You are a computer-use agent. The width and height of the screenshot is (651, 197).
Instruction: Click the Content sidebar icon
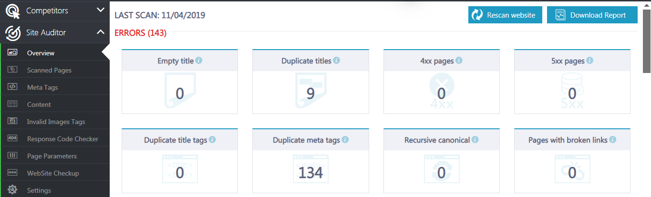point(13,104)
